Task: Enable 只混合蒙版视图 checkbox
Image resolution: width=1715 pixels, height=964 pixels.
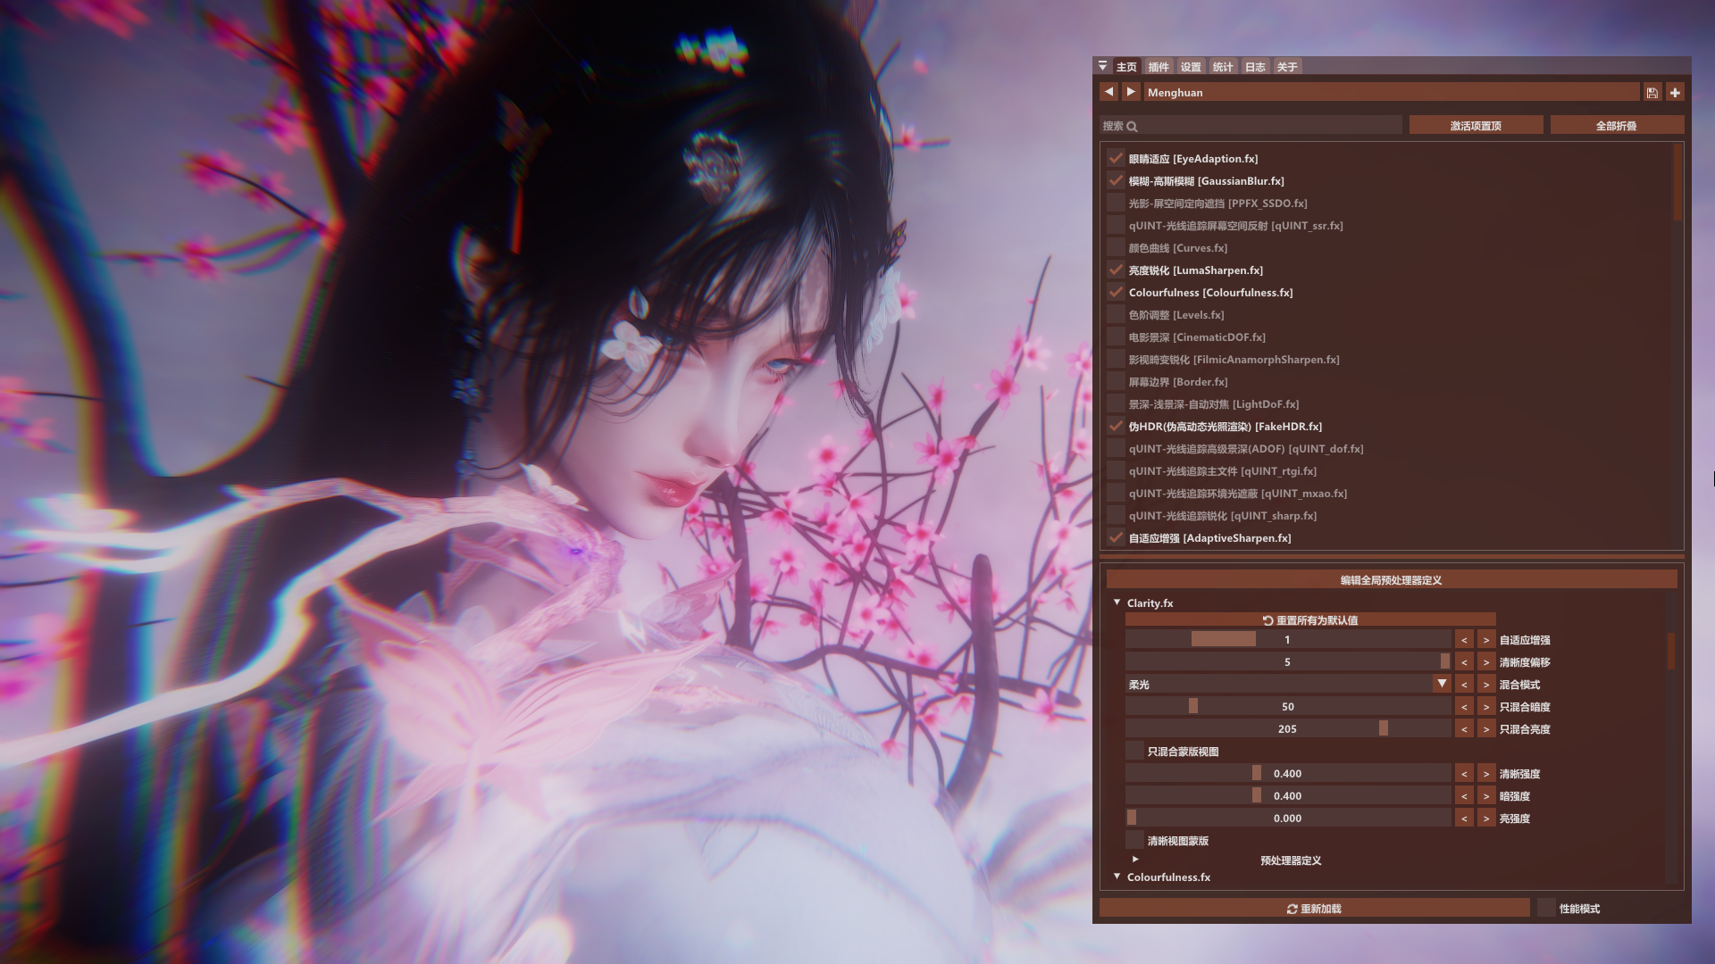Action: [1134, 751]
